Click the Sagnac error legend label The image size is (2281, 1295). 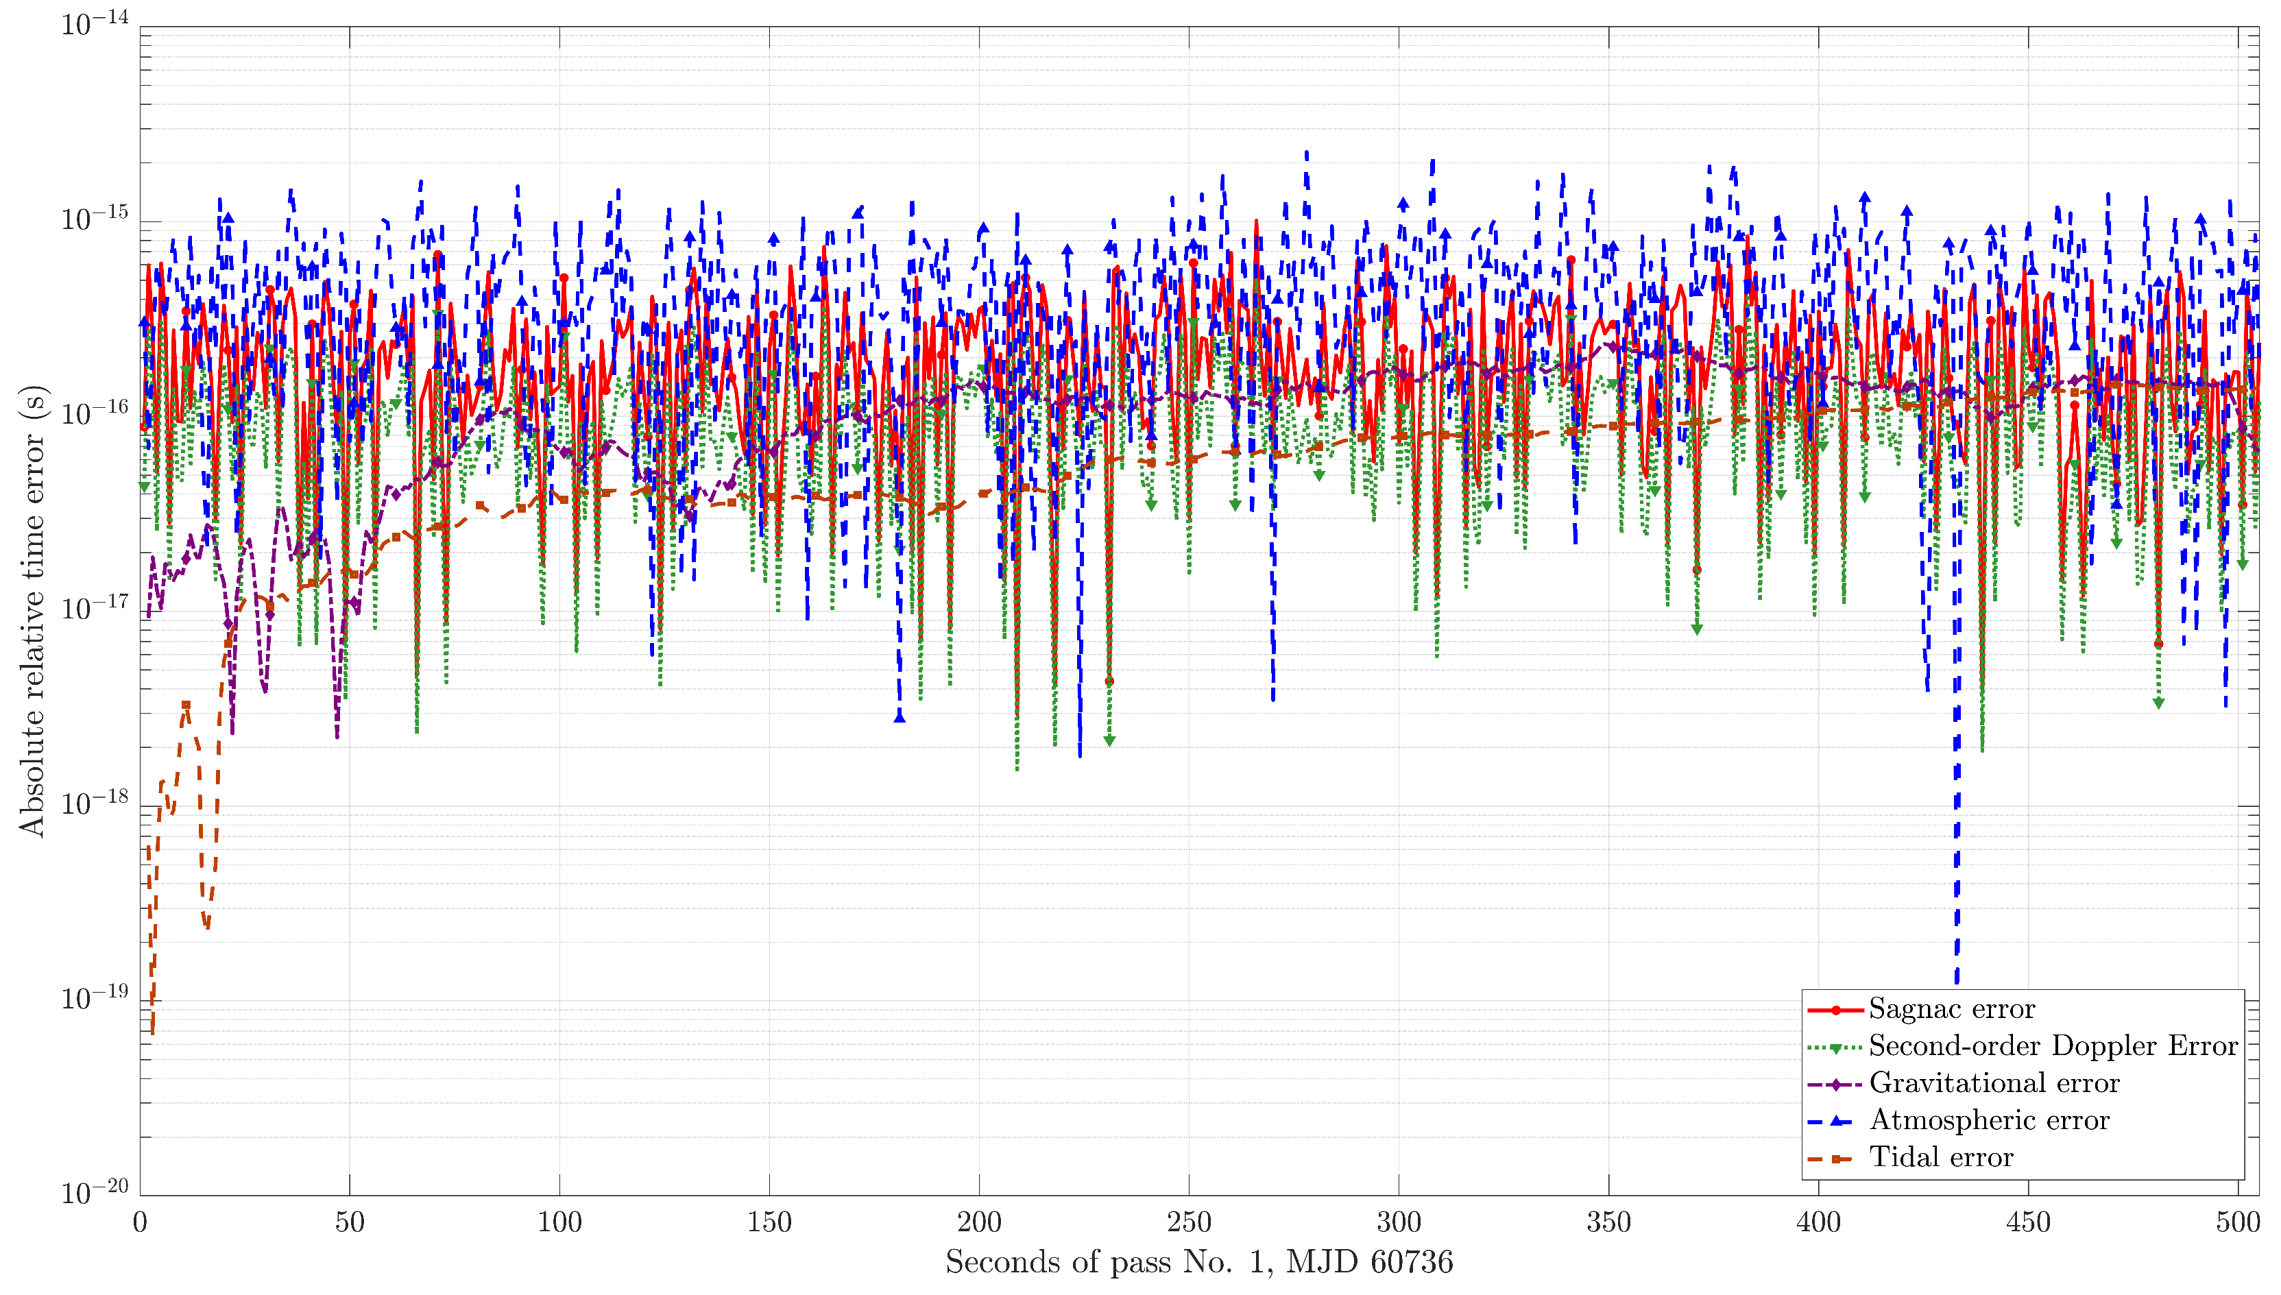point(1951,1008)
